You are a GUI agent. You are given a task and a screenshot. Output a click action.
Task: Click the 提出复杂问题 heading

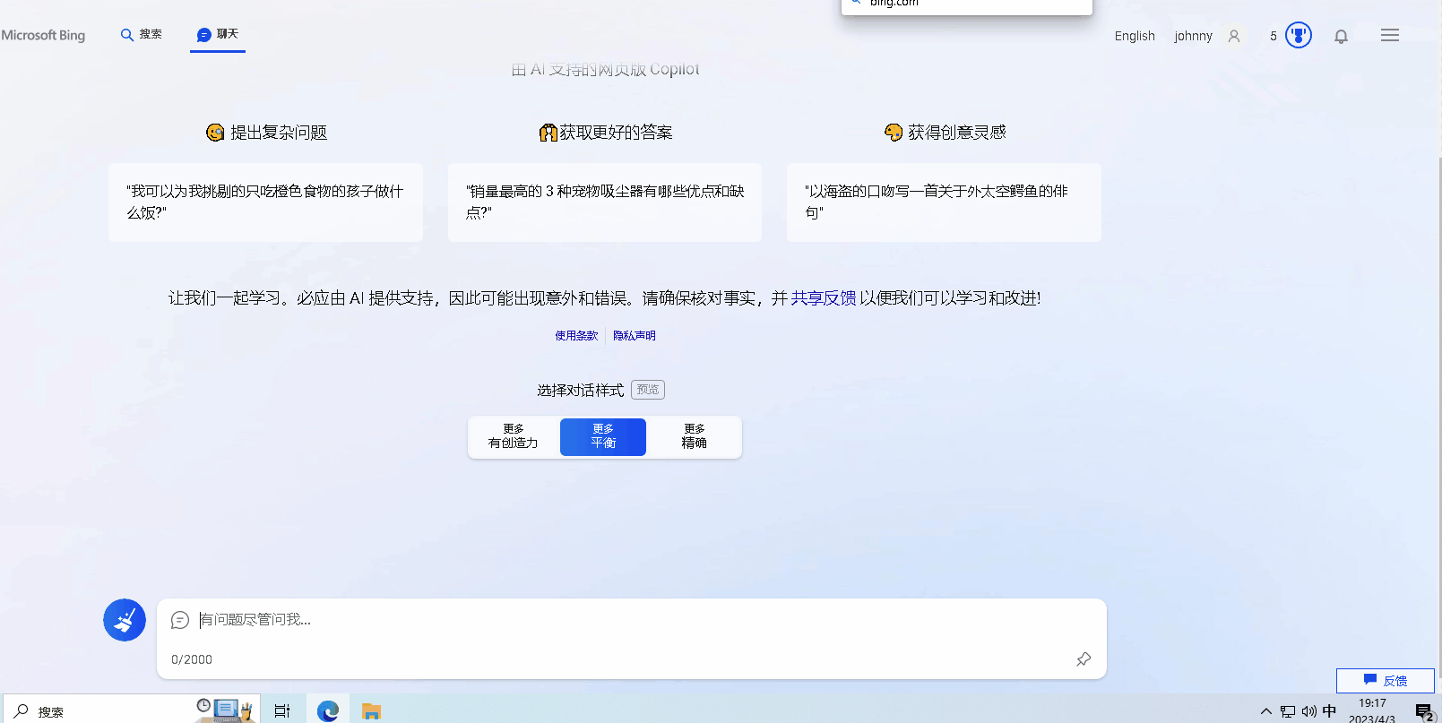[x=279, y=133]
